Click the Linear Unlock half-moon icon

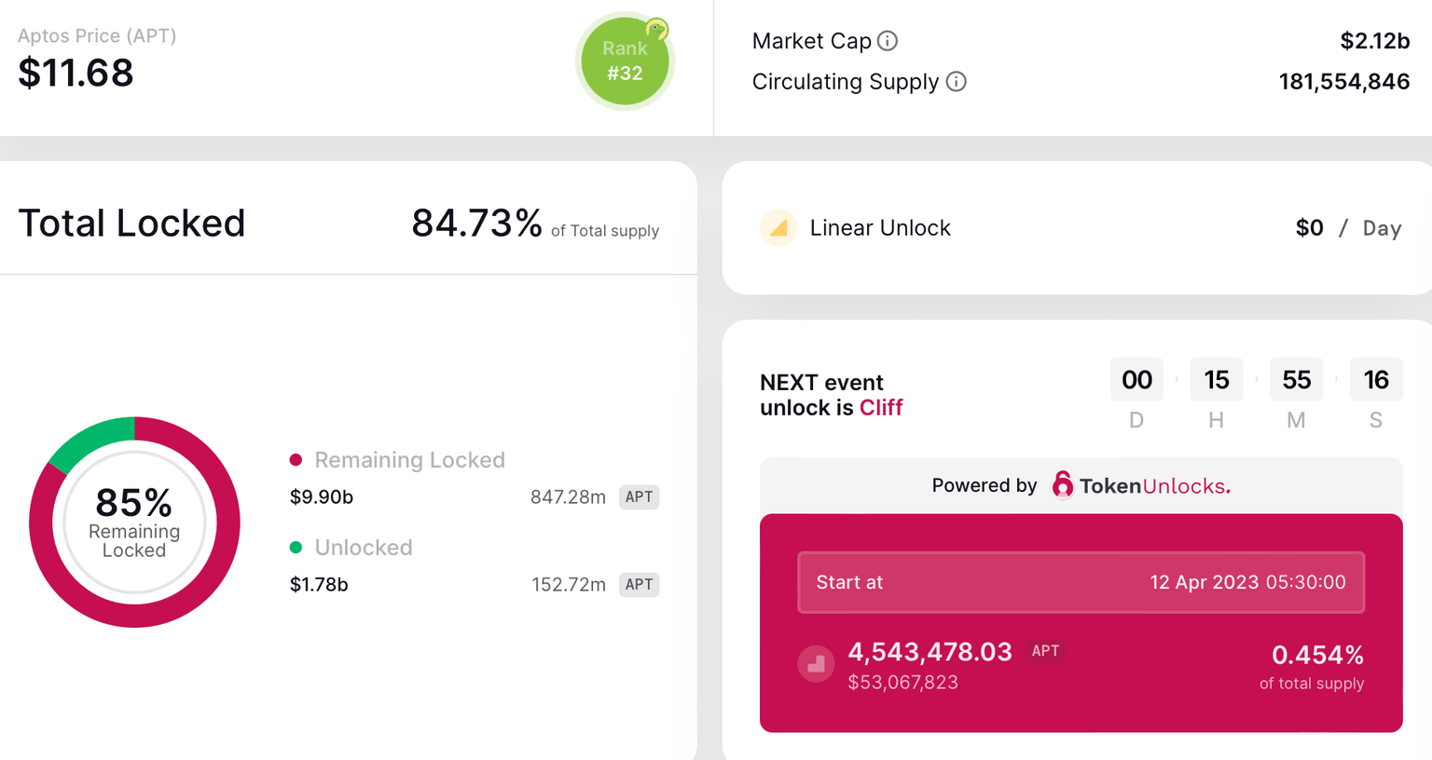point(779,227)
